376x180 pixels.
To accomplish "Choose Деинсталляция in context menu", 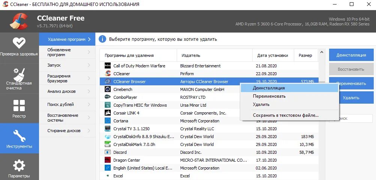I will click(x=289, y=88).
